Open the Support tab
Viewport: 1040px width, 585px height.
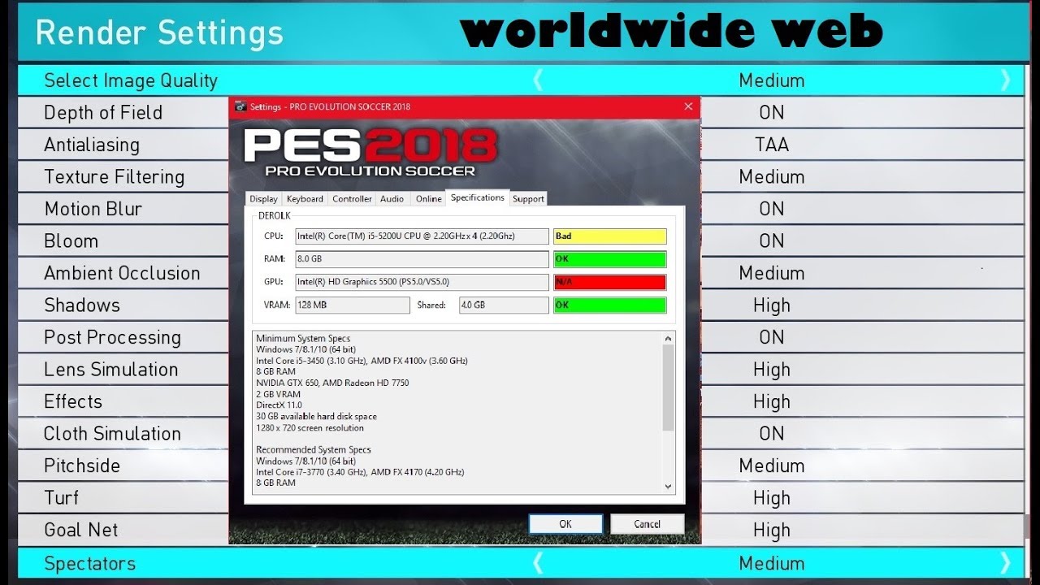point(528,198)
